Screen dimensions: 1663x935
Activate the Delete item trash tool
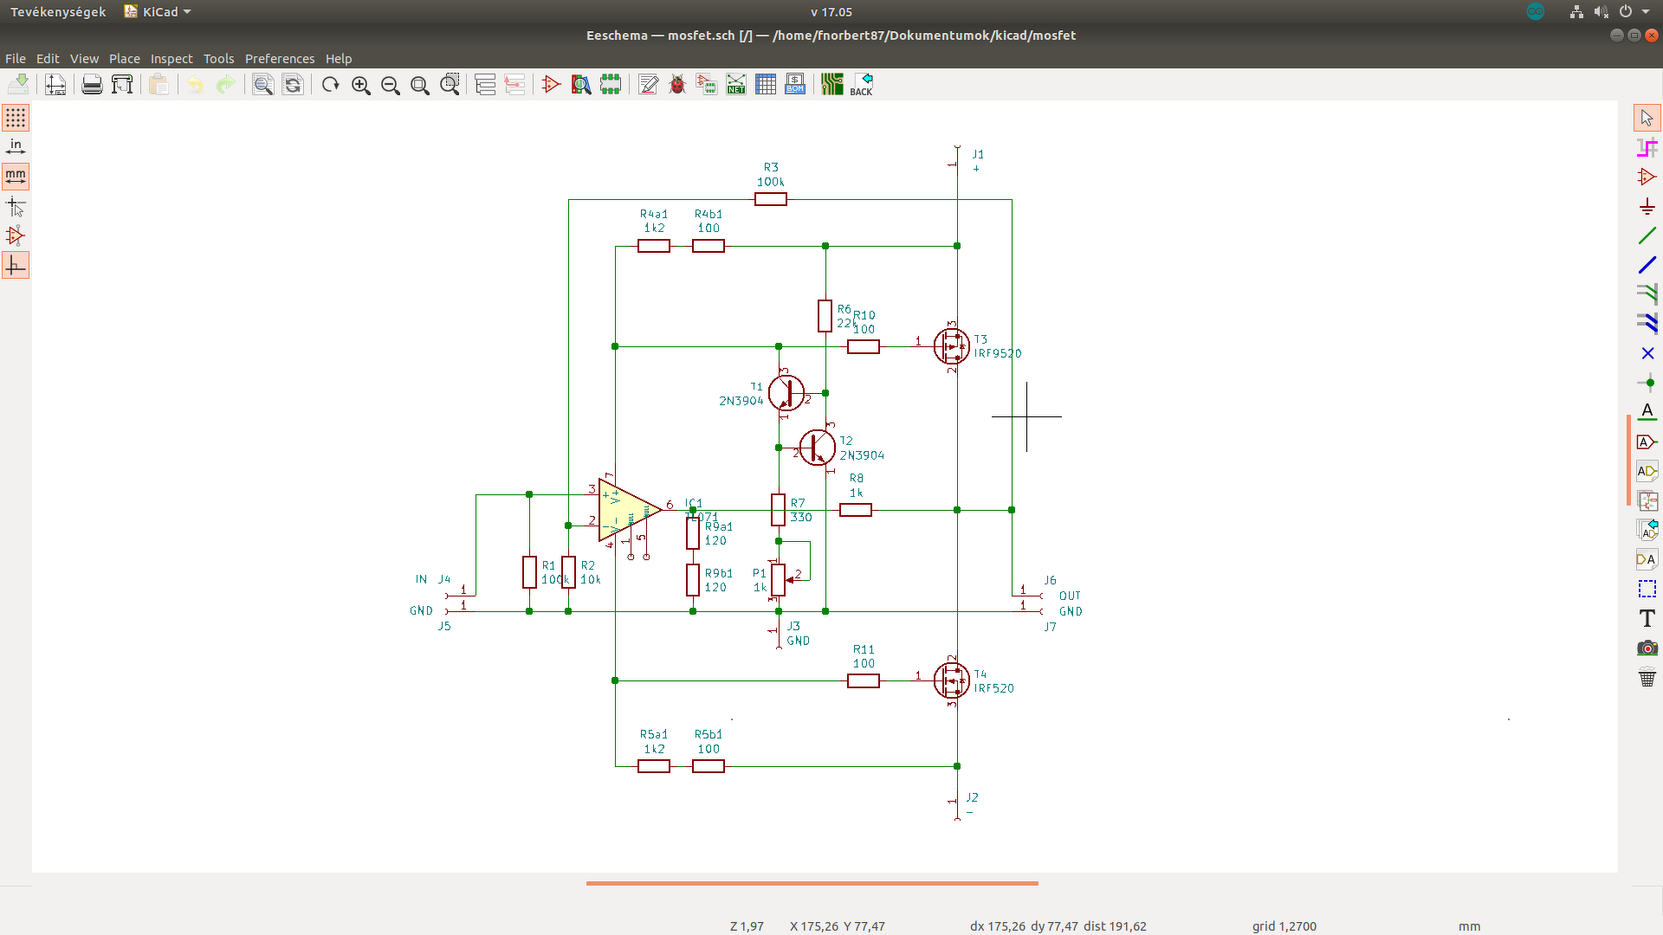coord(1647,678)
